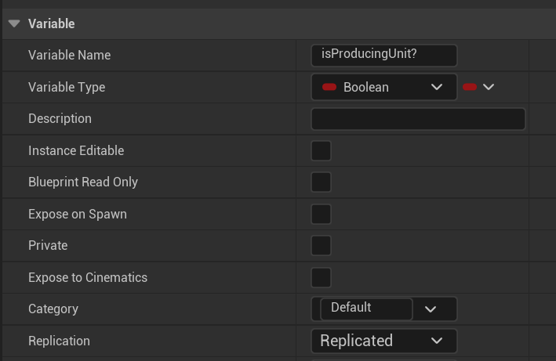Collapse the Variable section triangle
Image resolution: width=556 pixels, height=361 pixels.
click(14, 23)
